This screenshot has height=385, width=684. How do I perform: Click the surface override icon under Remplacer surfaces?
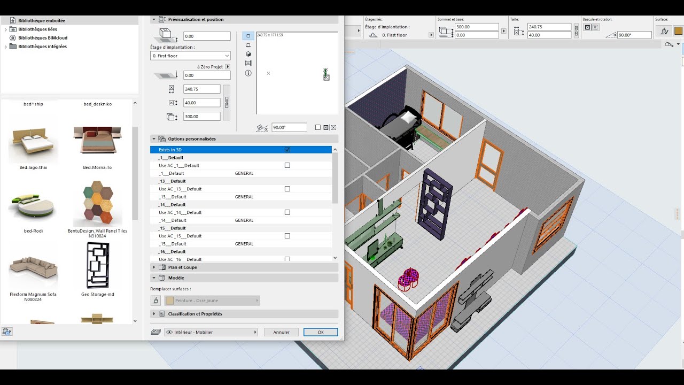156,301
